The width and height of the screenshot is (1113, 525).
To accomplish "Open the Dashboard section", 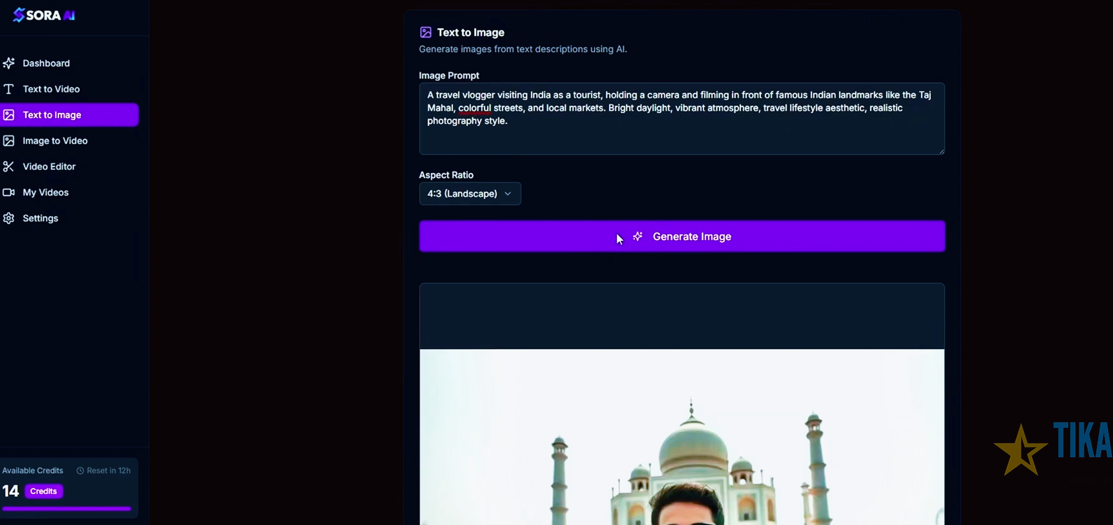I will pos(46,63).
